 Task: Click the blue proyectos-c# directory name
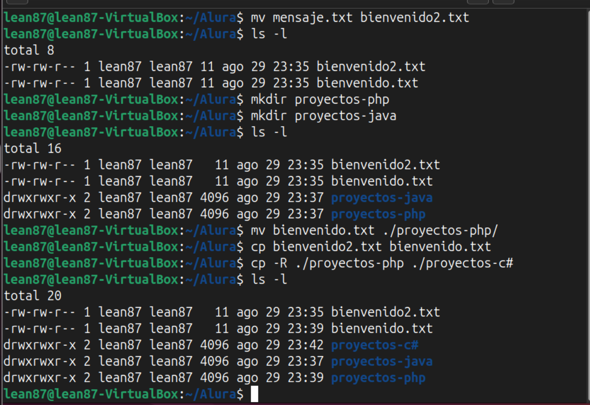tap(374, 345)
